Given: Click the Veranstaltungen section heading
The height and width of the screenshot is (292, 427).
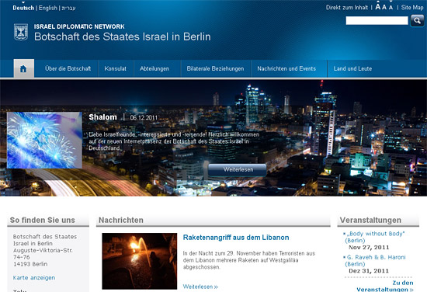Looking at the screenshot, I should [370, 220].
